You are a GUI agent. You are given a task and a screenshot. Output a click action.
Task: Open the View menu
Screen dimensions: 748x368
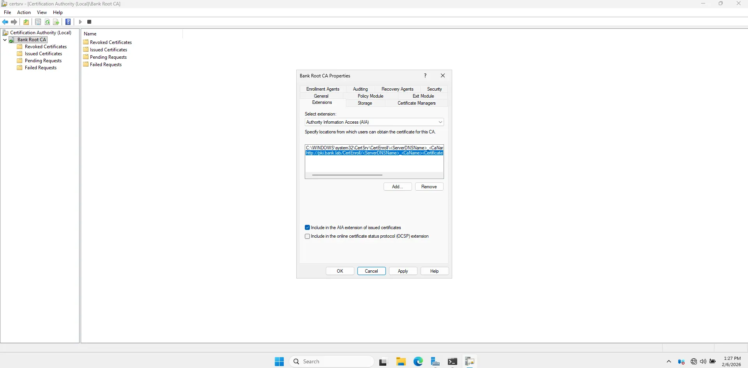tap(42, 12)
